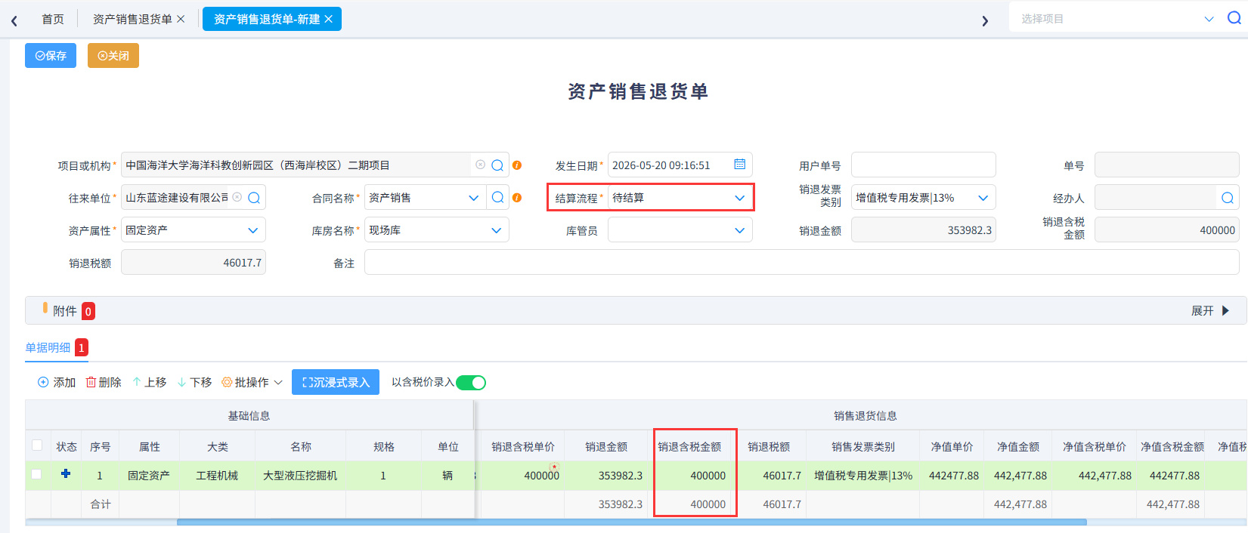Tick the checkbox for row 1
This screenshot has height=533, width=1248.
pyautogui.click(x=36, y=475)
